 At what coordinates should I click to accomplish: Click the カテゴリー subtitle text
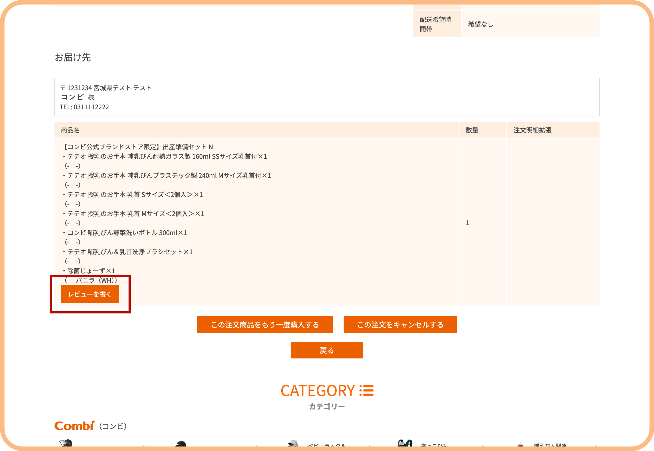coord(327,407)
